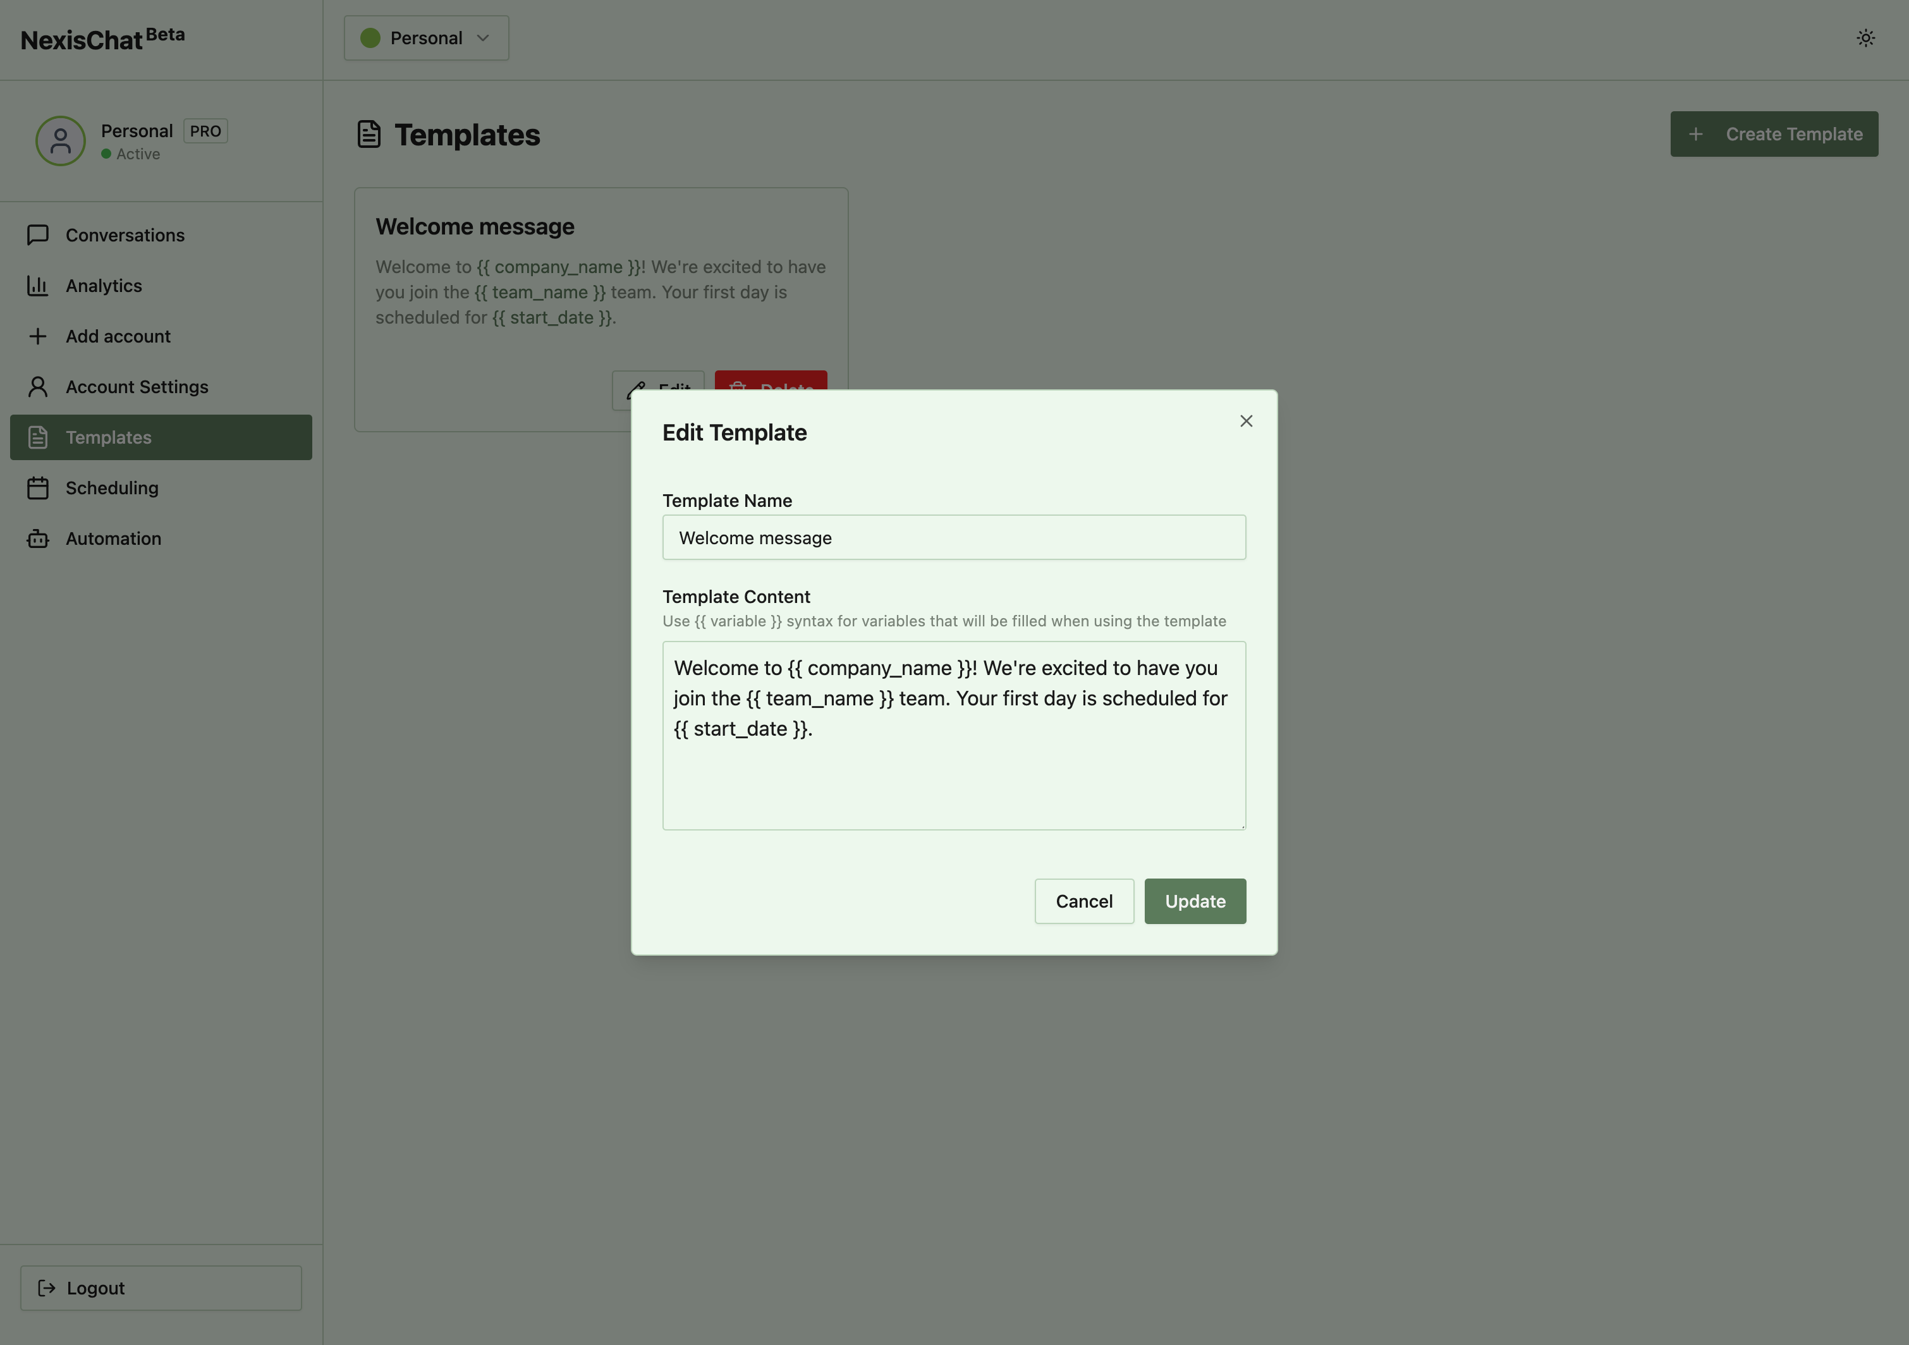
Task: Click the Logout arrow icon
Action: (47, 1287)
